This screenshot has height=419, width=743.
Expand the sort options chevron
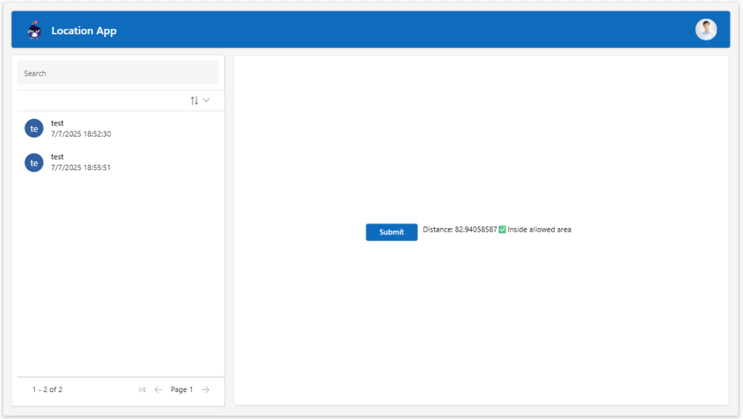click(206, 100)
